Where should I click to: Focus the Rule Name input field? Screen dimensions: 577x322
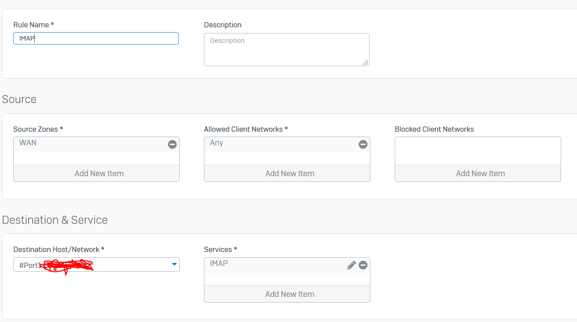pyautogui.click(x=96, y=38)
